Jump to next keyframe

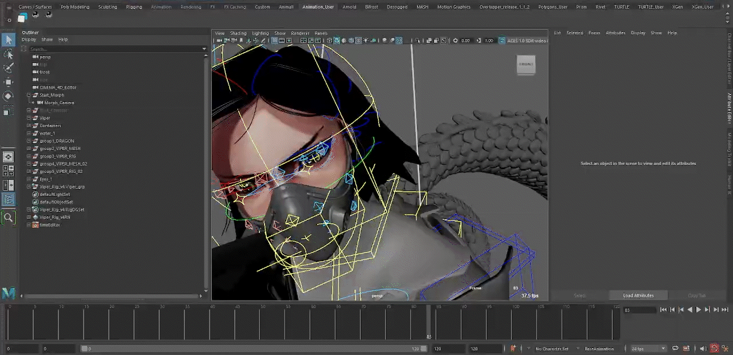[707, 310]
